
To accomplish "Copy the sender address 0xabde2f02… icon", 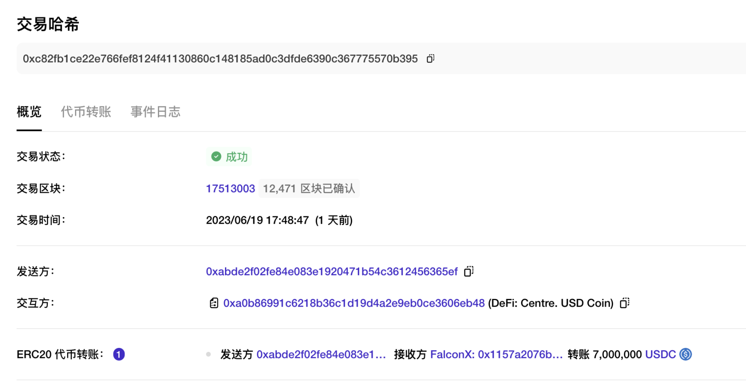I will click(469, 272).
